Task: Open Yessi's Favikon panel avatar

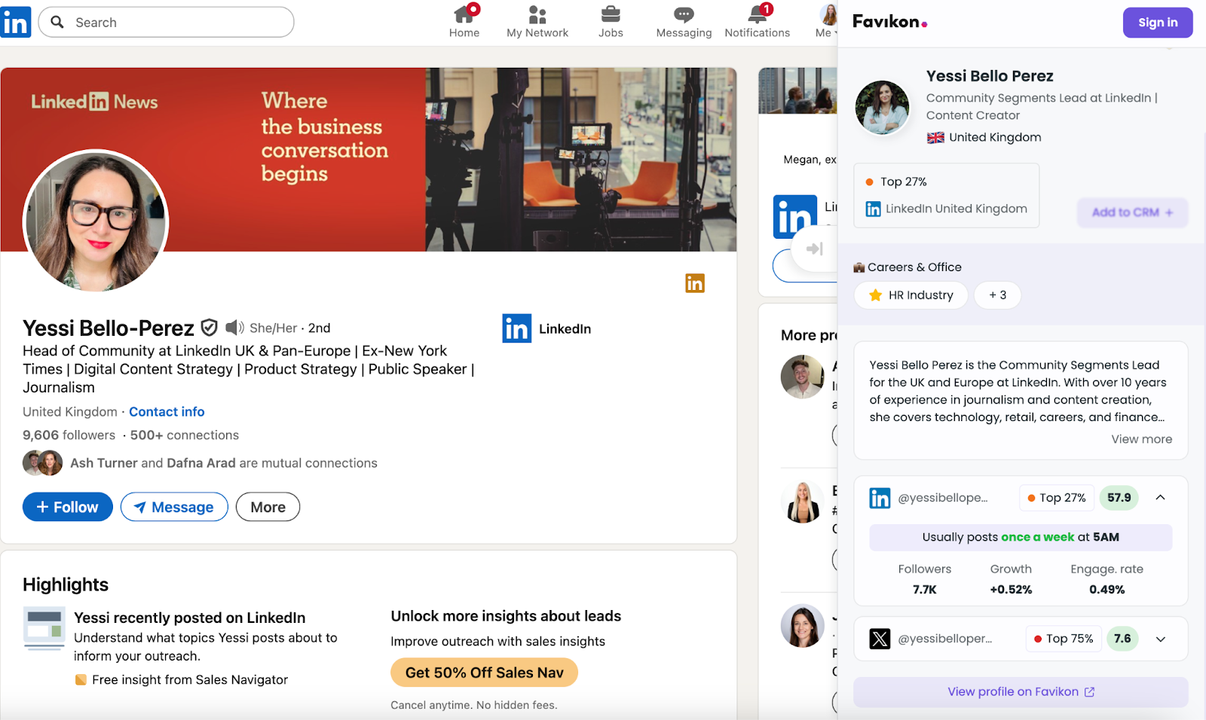Action: (883, 107)
